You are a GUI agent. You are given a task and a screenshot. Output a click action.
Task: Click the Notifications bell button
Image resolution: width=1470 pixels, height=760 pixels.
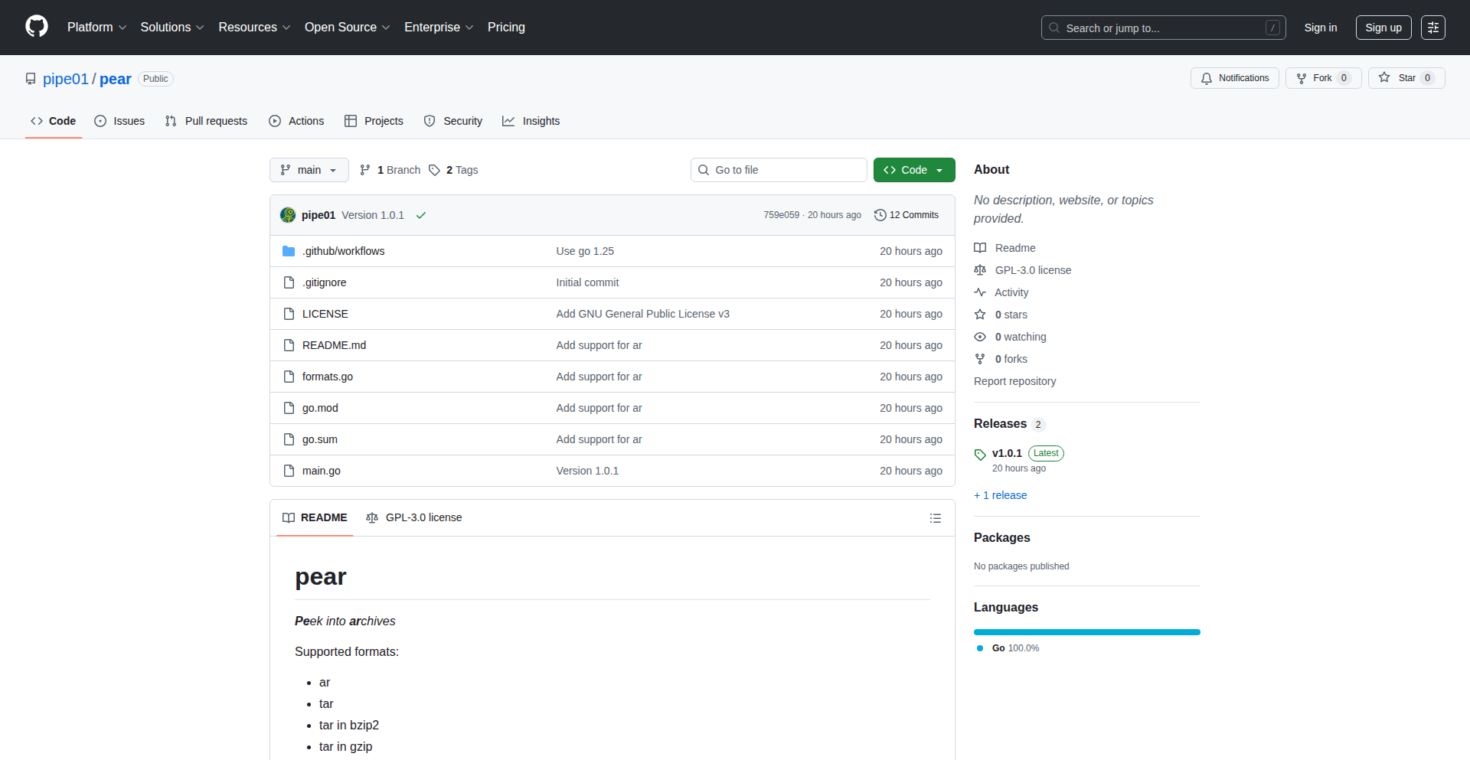point(1234,78)
